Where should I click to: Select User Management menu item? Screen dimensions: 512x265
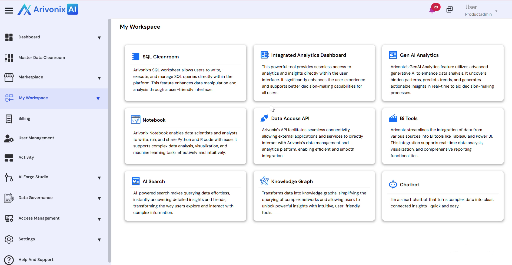(x=36, y=138)
